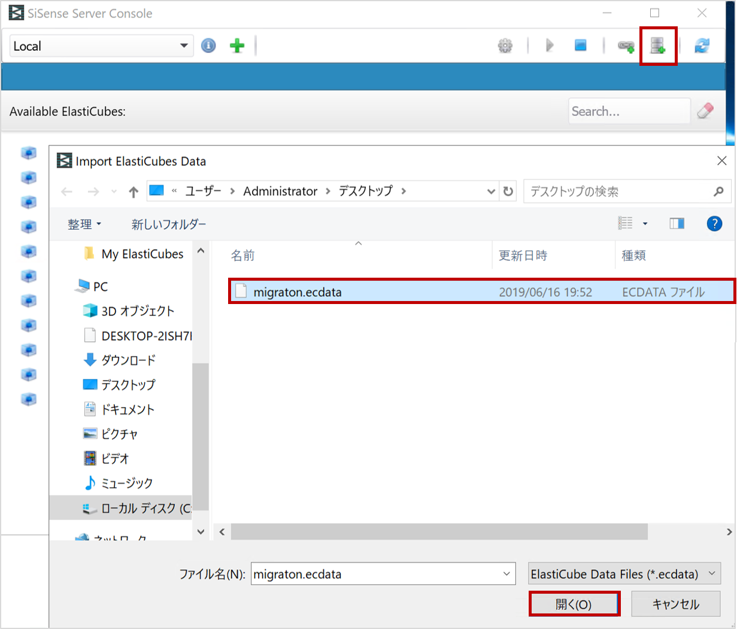Sort by 名前 column header
The image size is (737, 629).
tap(242, 256)
